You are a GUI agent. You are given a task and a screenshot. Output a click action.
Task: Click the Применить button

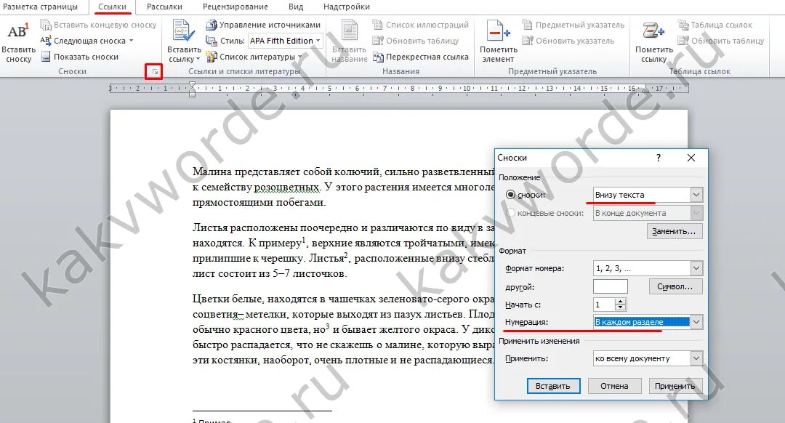[x=675, y=386]
